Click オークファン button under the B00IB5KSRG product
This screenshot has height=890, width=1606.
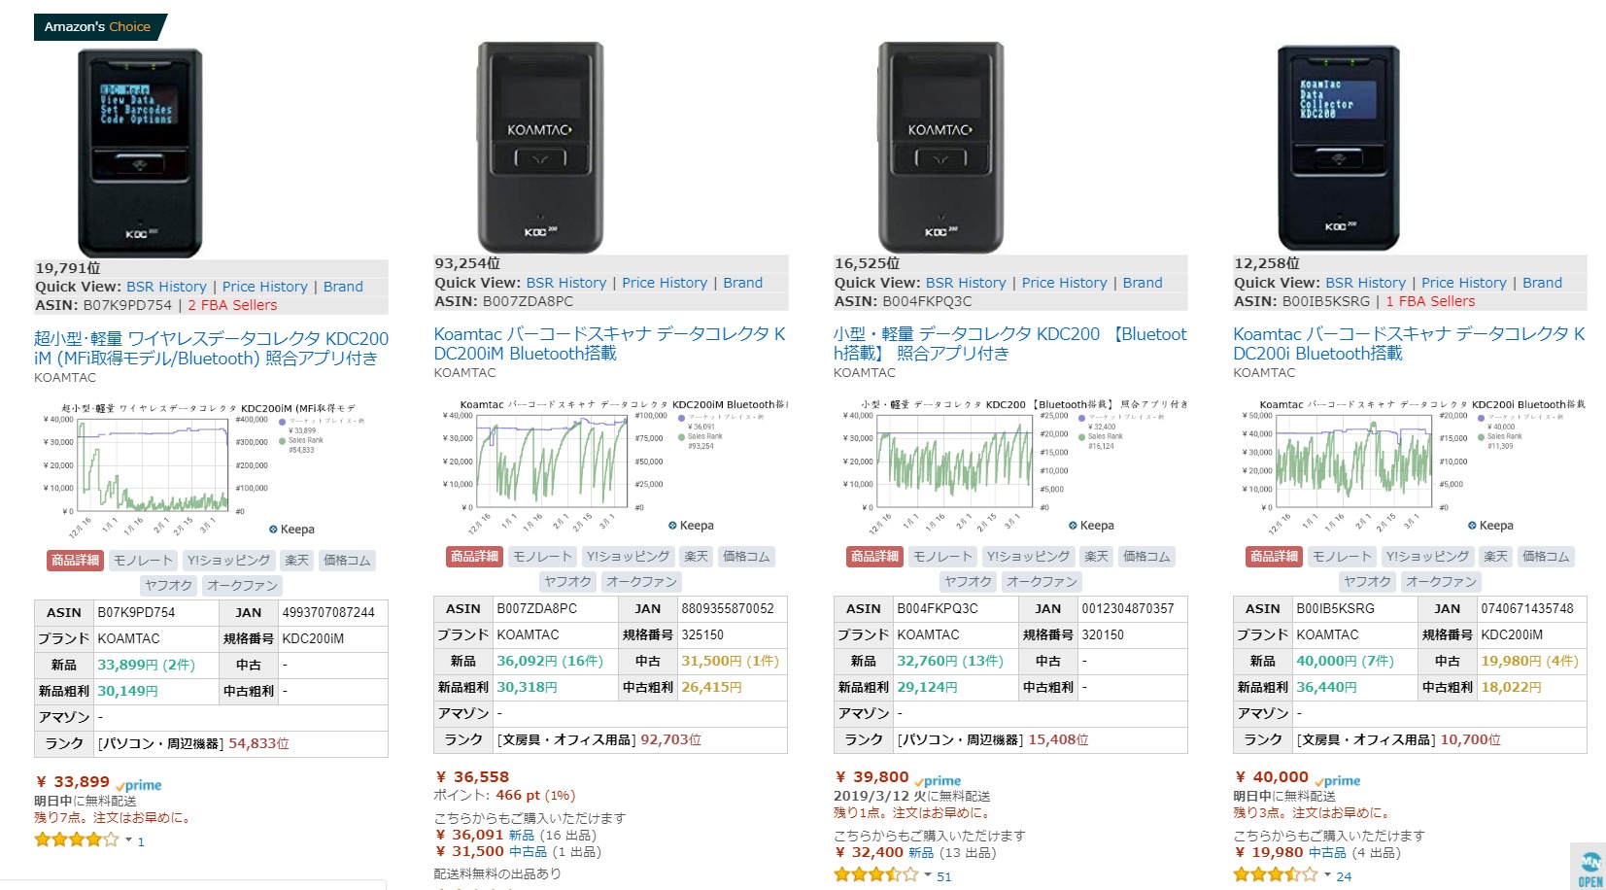coord(1440,582)
